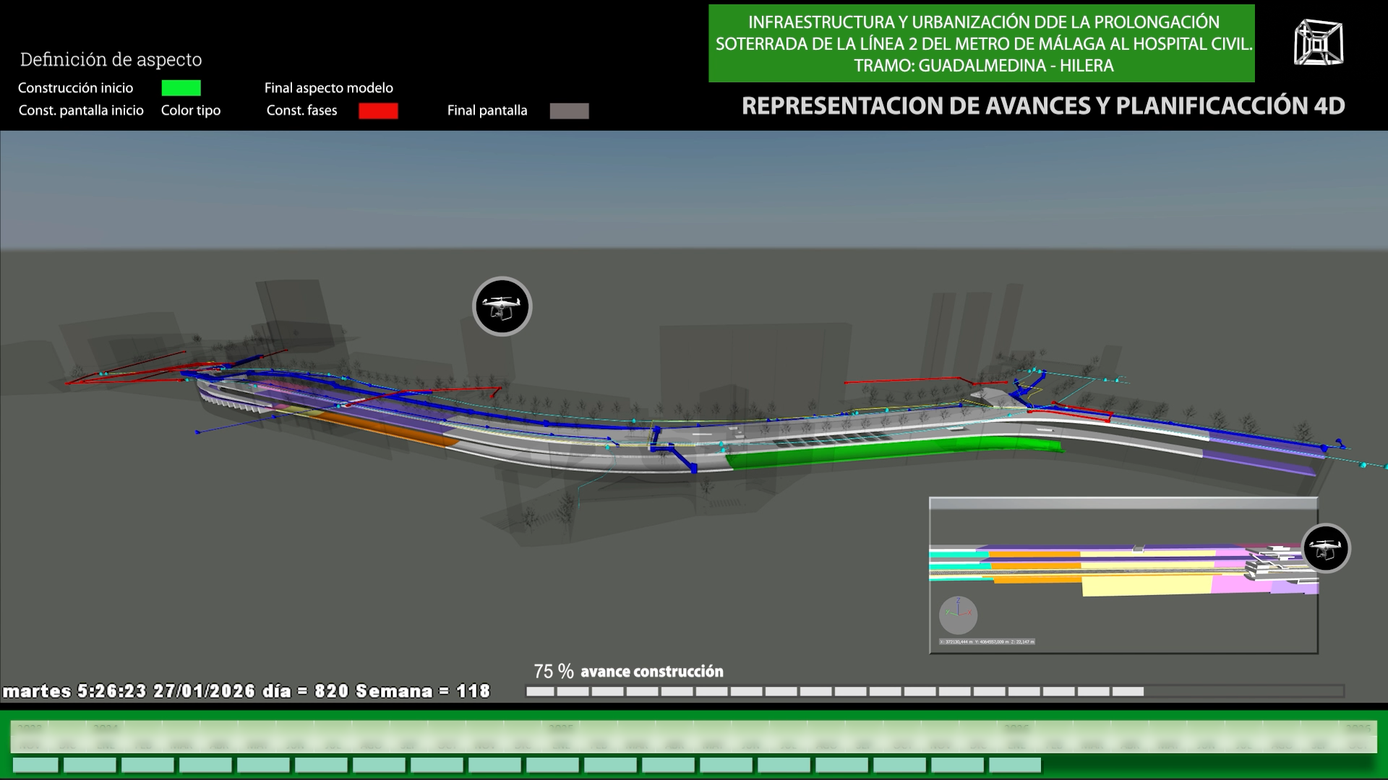Click the drone icon on the inset view
Image resolution: width=1388 pixels, height=780 pixels.
click(1325, 548)
